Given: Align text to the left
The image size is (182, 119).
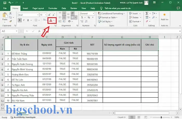Looking at the screenshot, I should click(60, 17).
